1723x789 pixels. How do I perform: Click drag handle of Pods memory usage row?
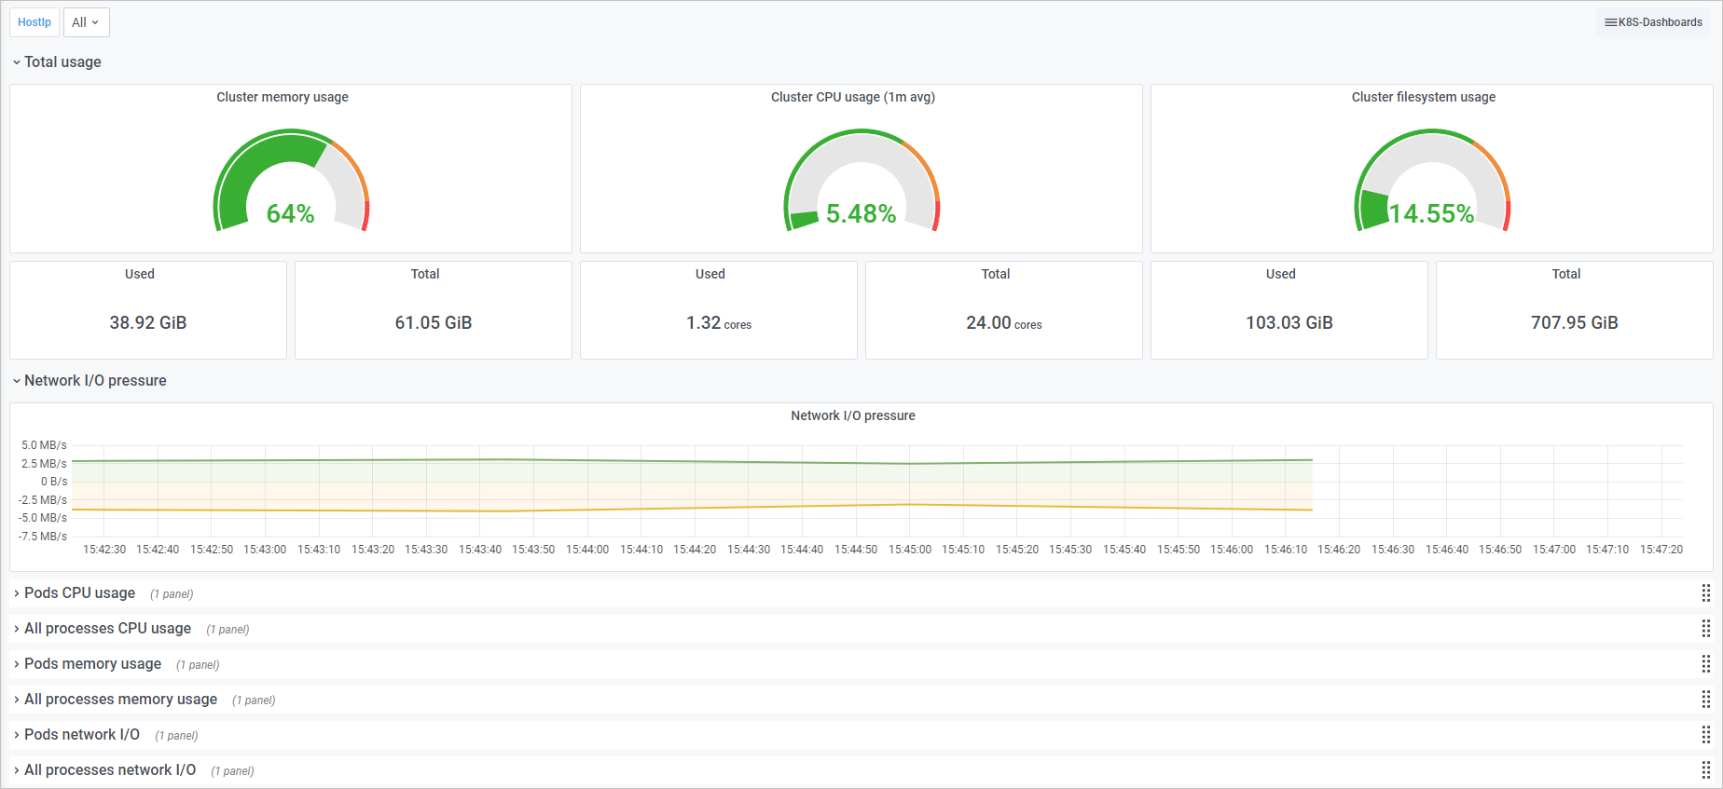coord(1705,664)
